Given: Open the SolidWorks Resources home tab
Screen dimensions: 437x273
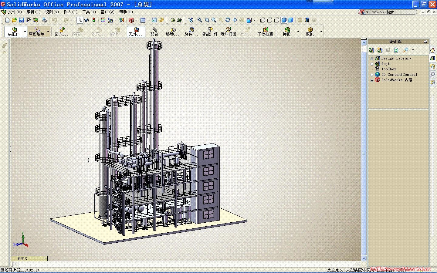Looking at the screenshot, I should click(x=433, y=50).
